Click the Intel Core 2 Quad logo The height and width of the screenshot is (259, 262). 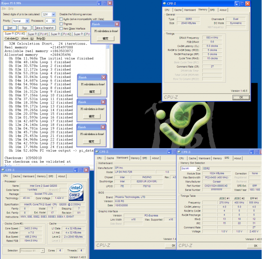76,192
